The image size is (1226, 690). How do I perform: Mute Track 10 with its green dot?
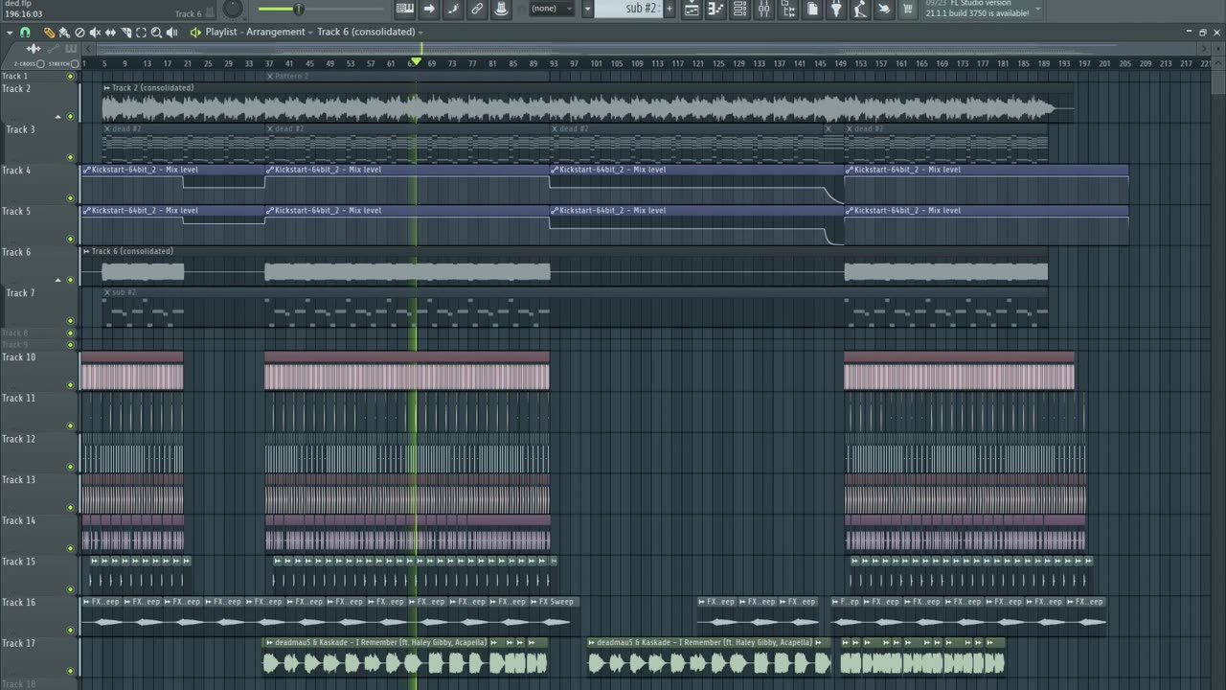[x=70, y=385]
